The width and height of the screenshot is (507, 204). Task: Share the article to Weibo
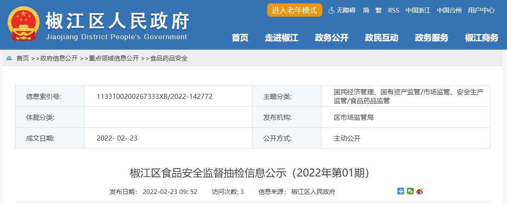point(420,191)
